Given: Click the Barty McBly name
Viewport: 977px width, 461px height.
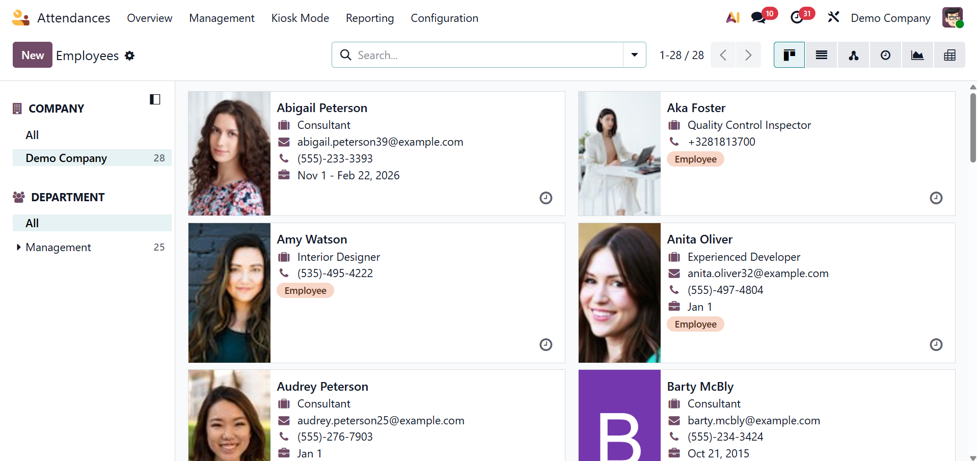Looking at the screenshot, I should [700, 387].
